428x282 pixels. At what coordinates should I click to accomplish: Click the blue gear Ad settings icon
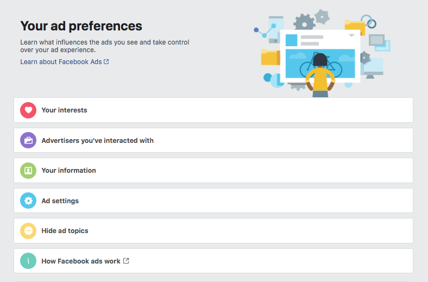28,200
